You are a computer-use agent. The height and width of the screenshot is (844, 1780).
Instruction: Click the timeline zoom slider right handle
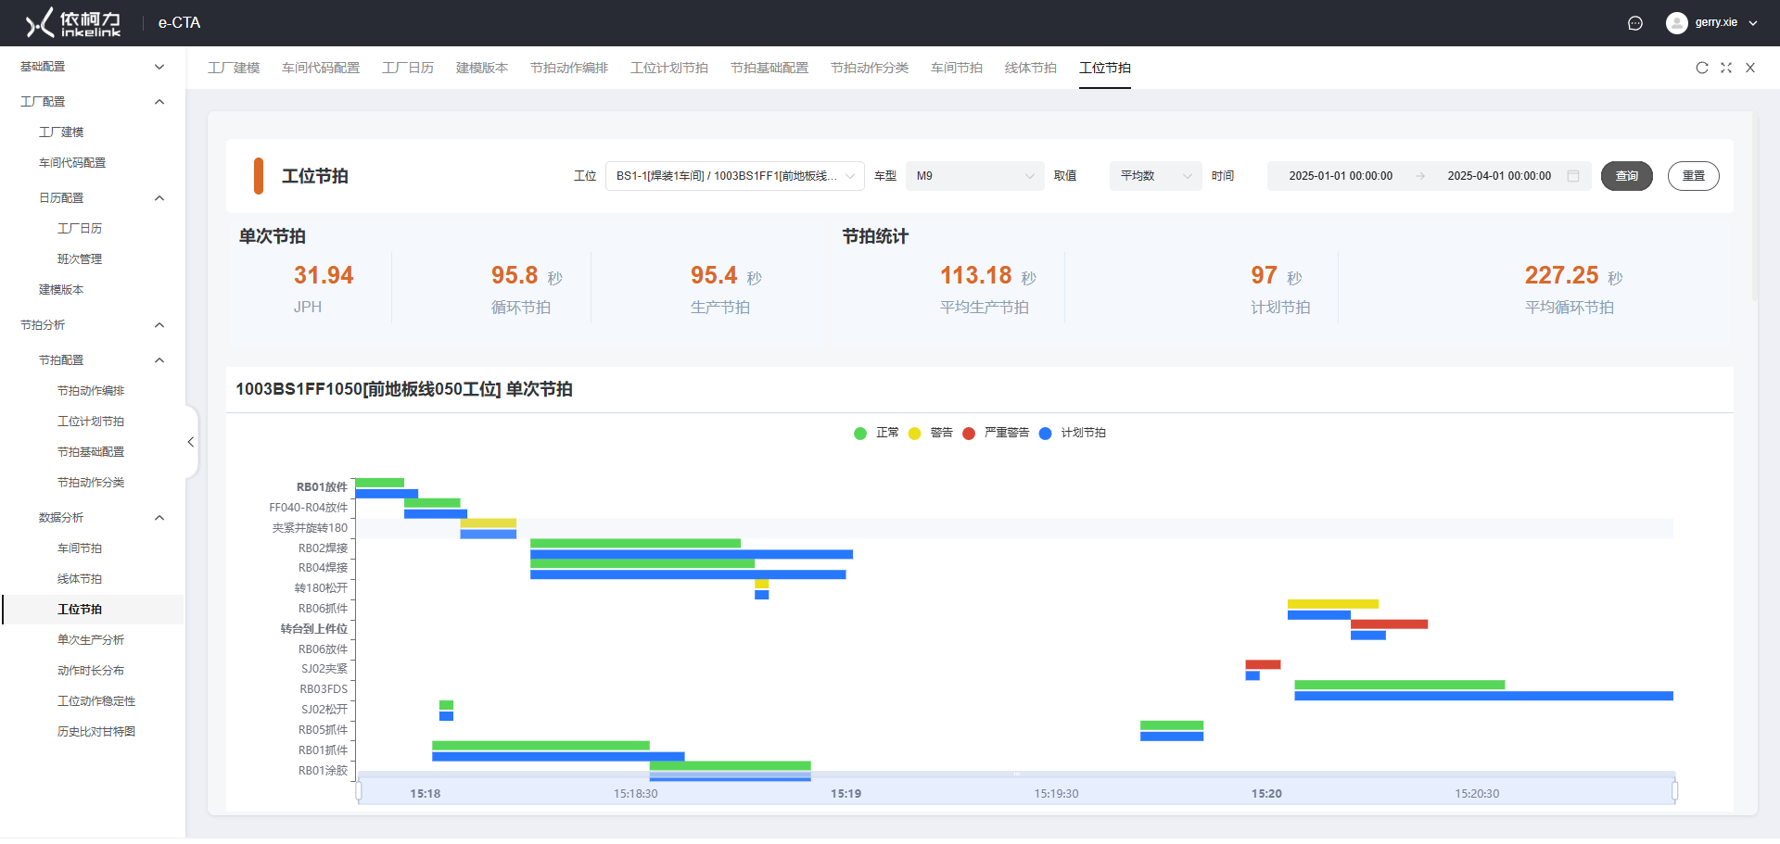click(1674, 790)
